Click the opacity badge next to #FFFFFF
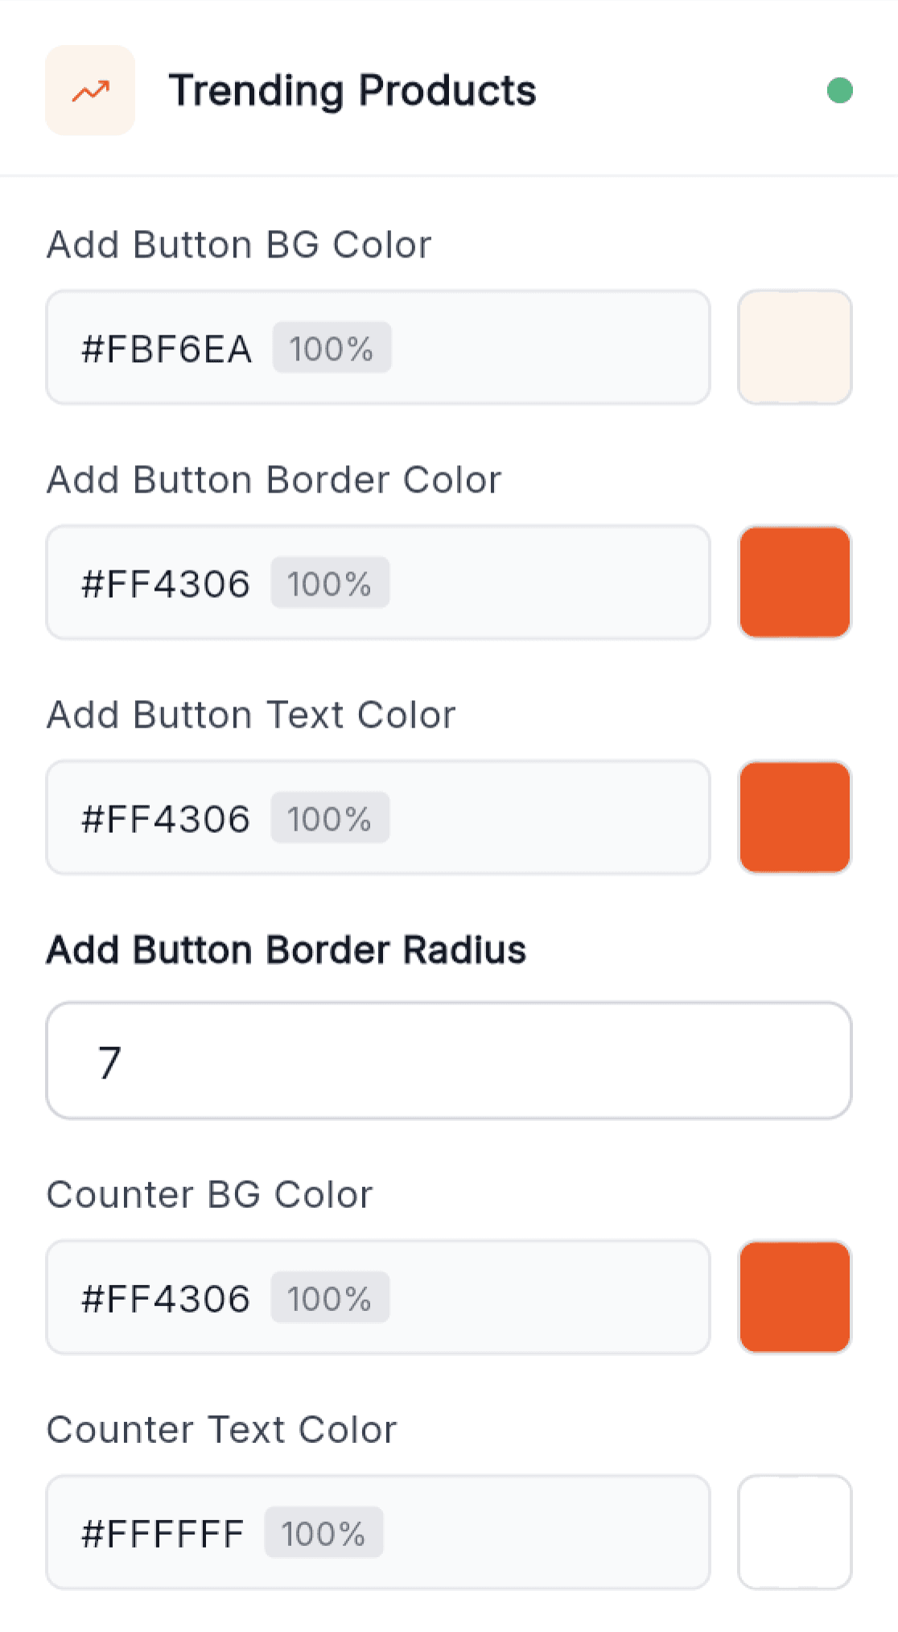This screenshot has height=1632, width=898. point(323,1532)
